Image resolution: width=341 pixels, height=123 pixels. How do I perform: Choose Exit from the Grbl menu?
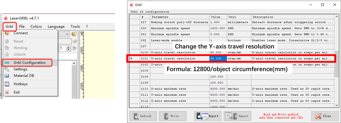tap(16, 92)
